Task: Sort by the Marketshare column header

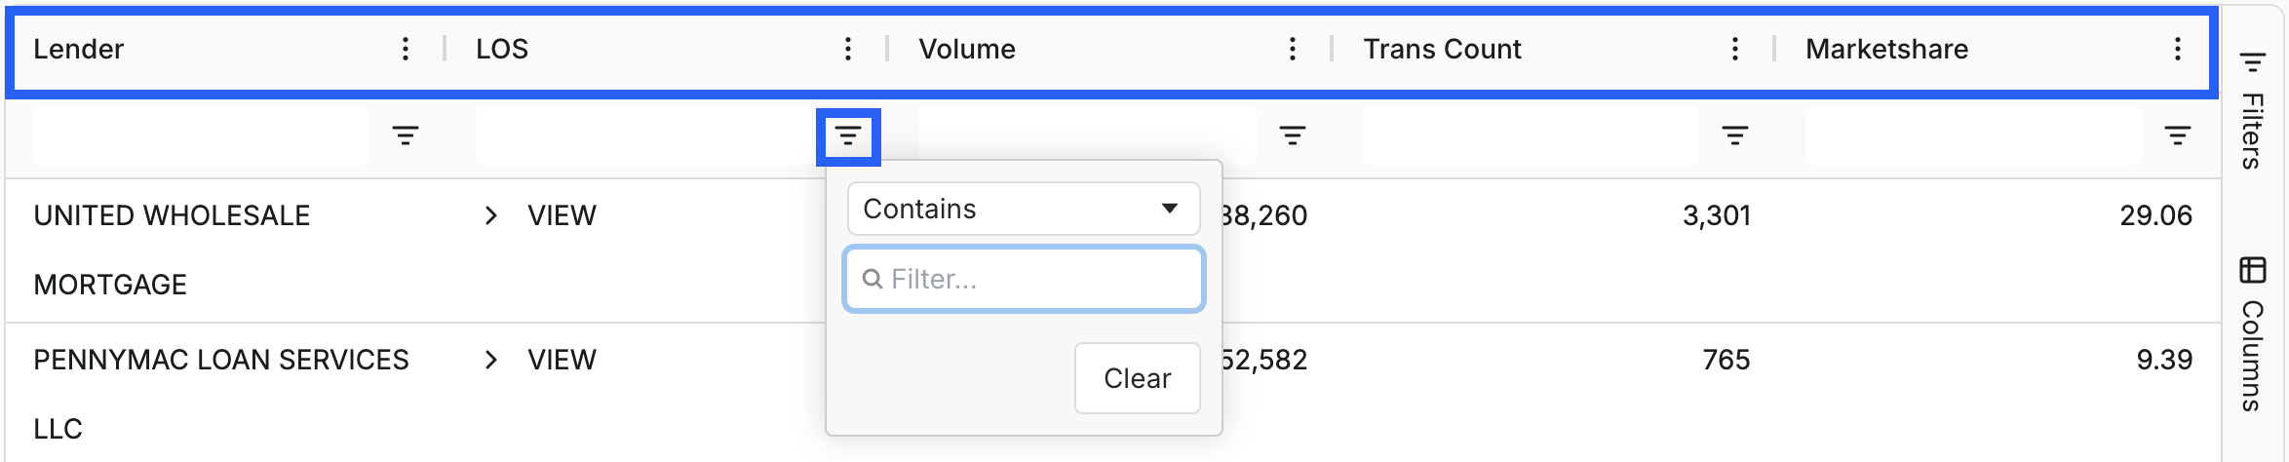Action: [1886, 49]
